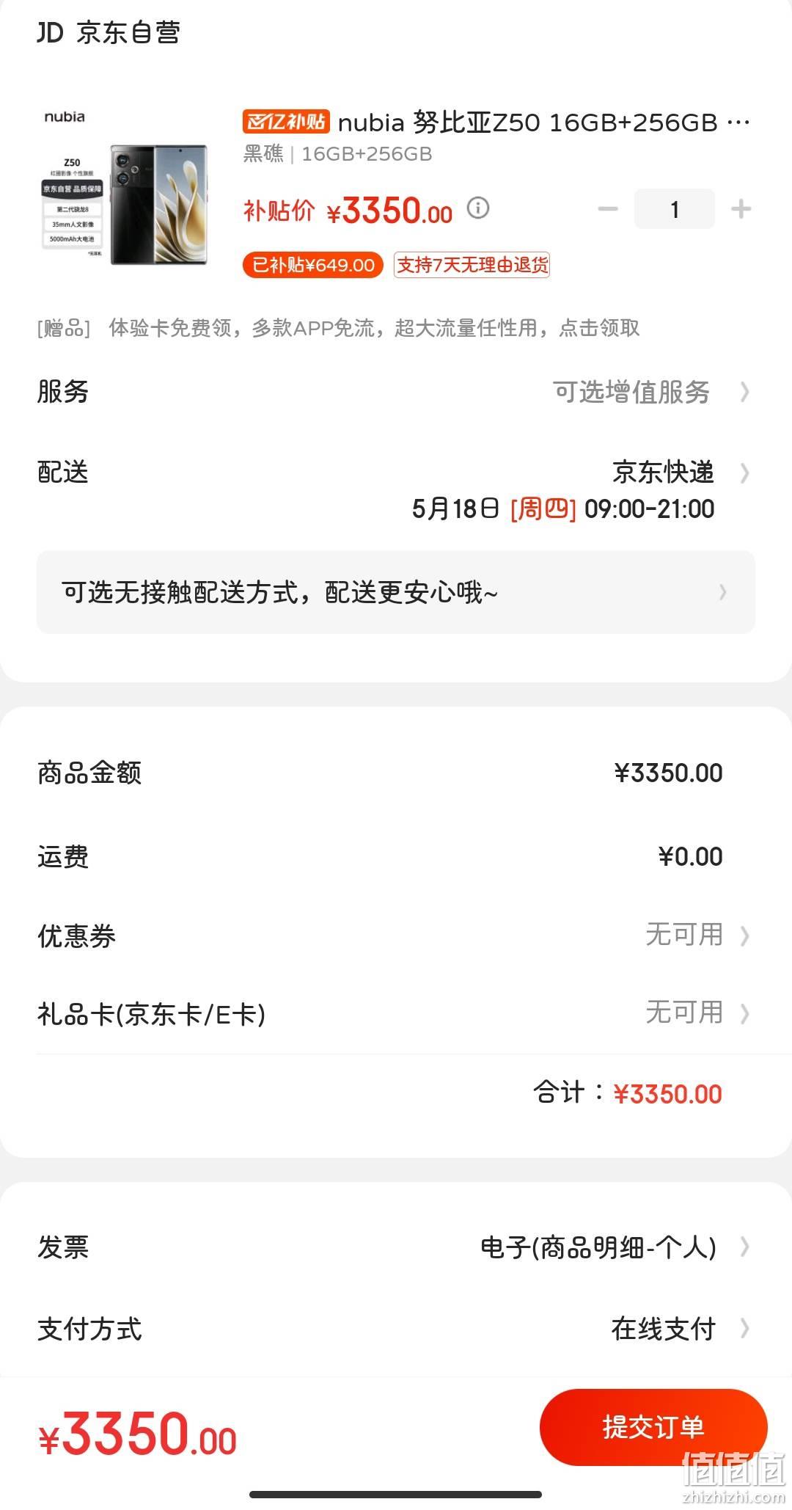
Task: Tap the delivery time 5月18日 09:00-21:00
Action: [x=563, y=508]
